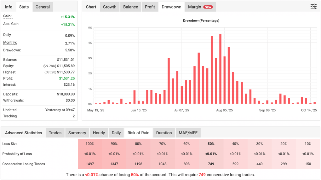Show the Balance chart tab
This screenshot has height=180, width=321.
130,7
